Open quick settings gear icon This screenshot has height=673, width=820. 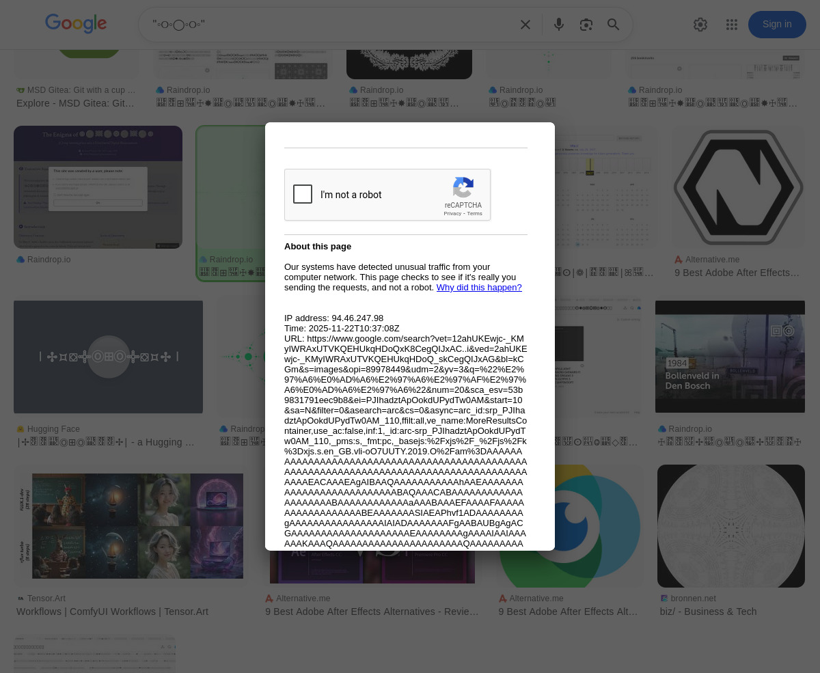pos(700,25)
